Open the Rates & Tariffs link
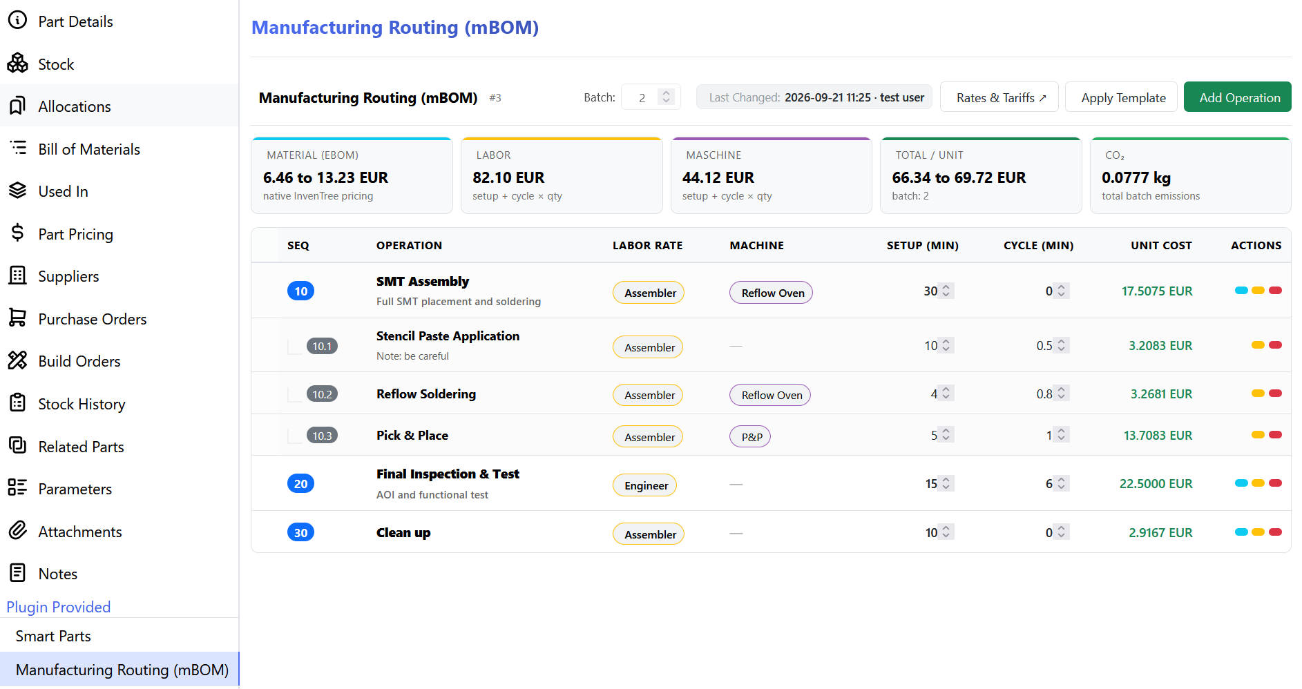Screen dimensions: 1302x689 [999, 97]
